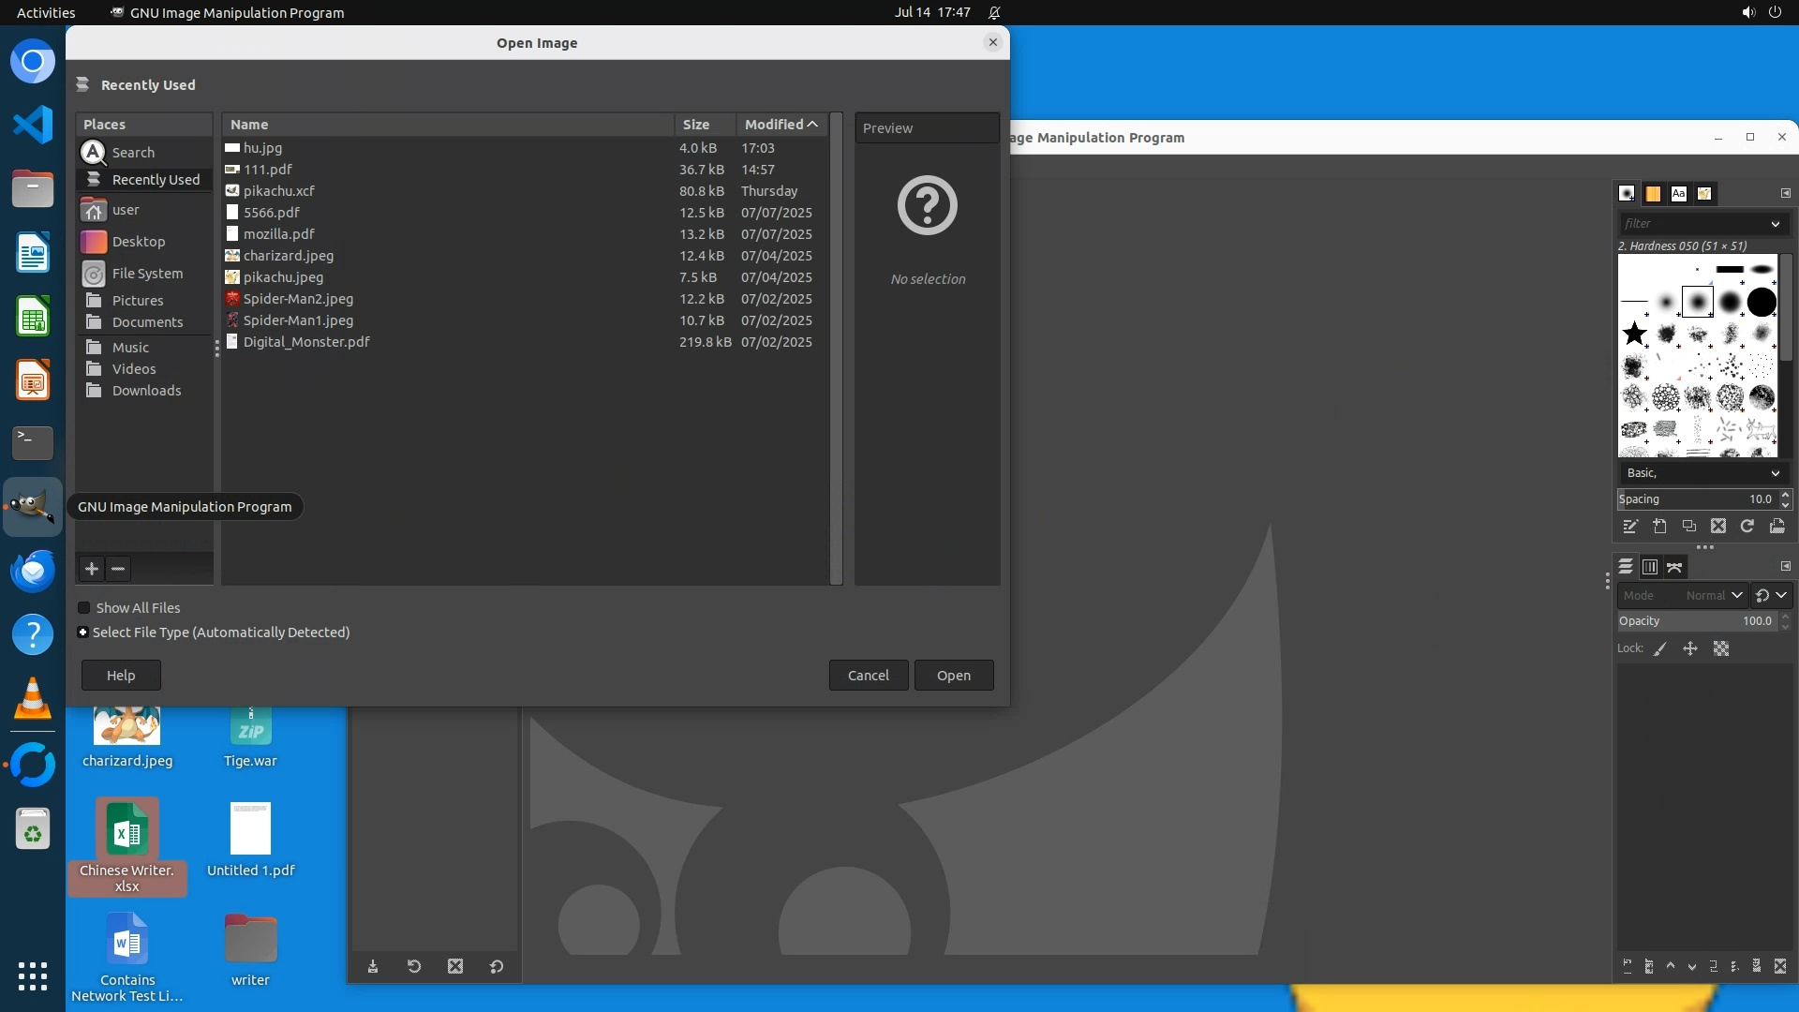Click the duplicate brush icon
1799x1012 pixels.
click(x=1688, y=527)
